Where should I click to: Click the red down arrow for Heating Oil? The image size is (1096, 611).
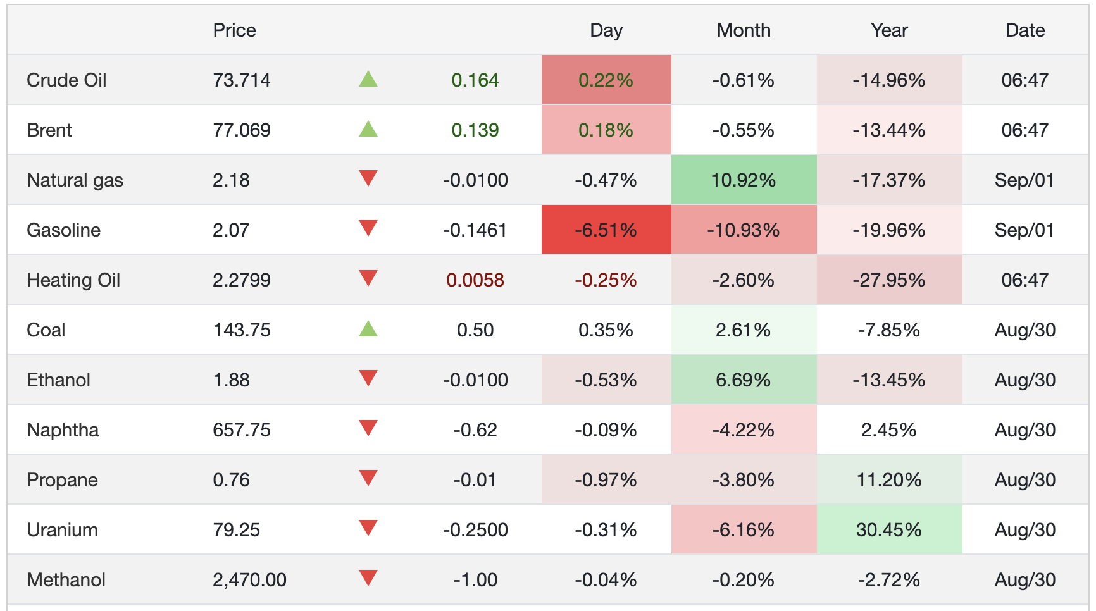pyautogui.click(x=368, y=278)
